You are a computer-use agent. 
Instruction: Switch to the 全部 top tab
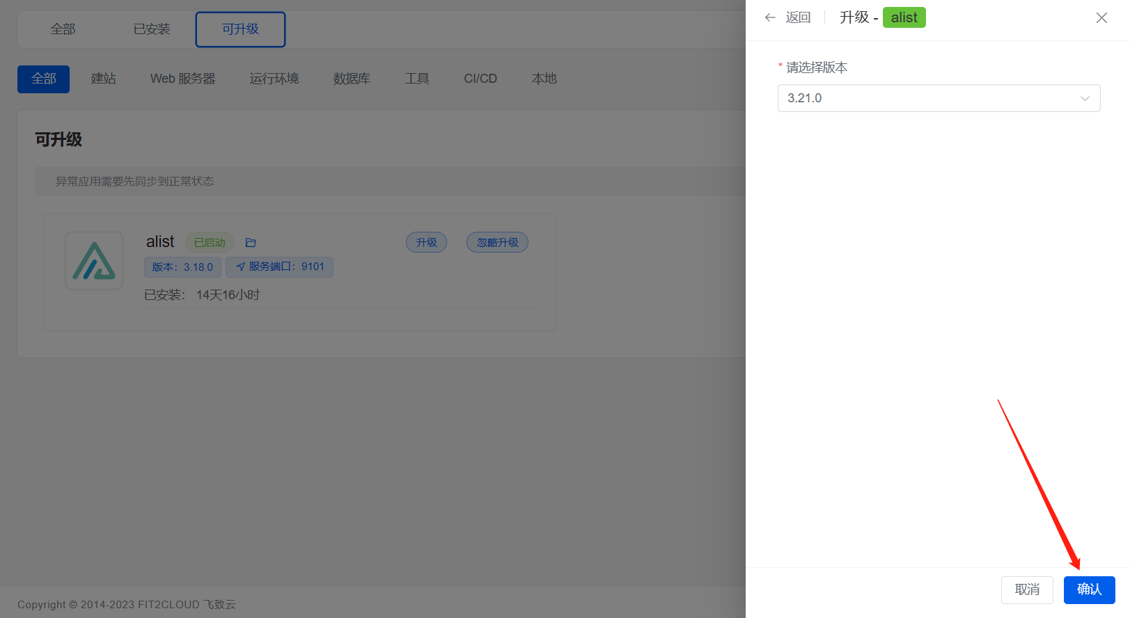point(63,29)
